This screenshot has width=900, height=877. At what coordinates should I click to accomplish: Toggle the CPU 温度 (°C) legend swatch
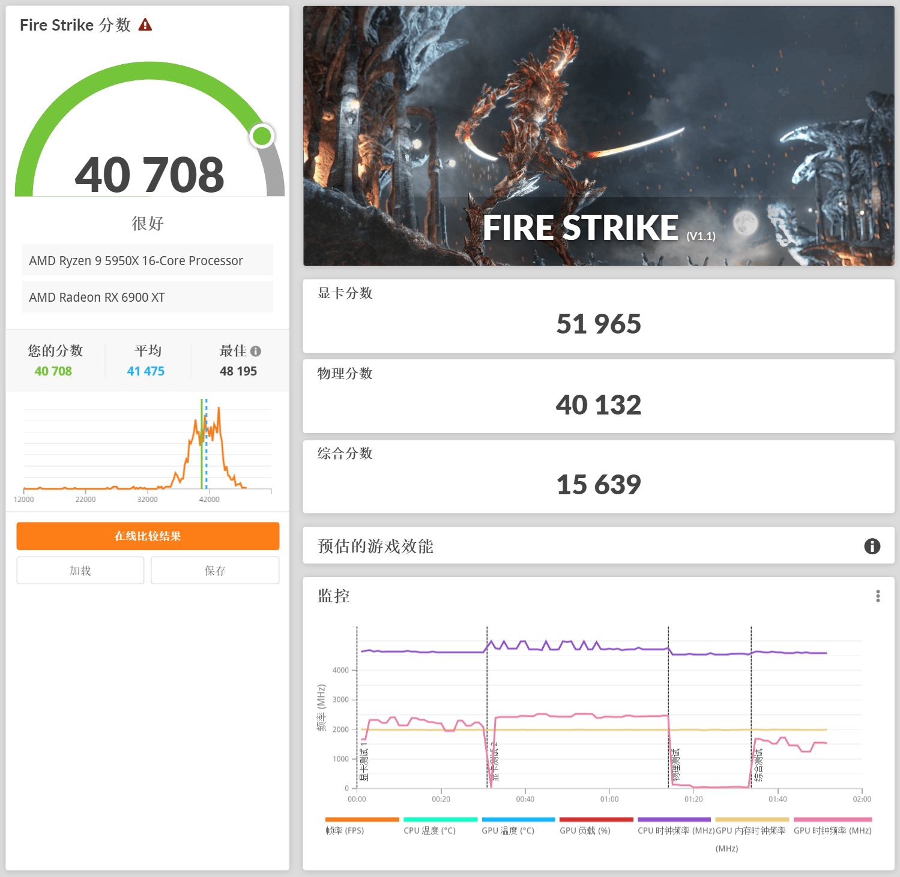tap(440, 819)
